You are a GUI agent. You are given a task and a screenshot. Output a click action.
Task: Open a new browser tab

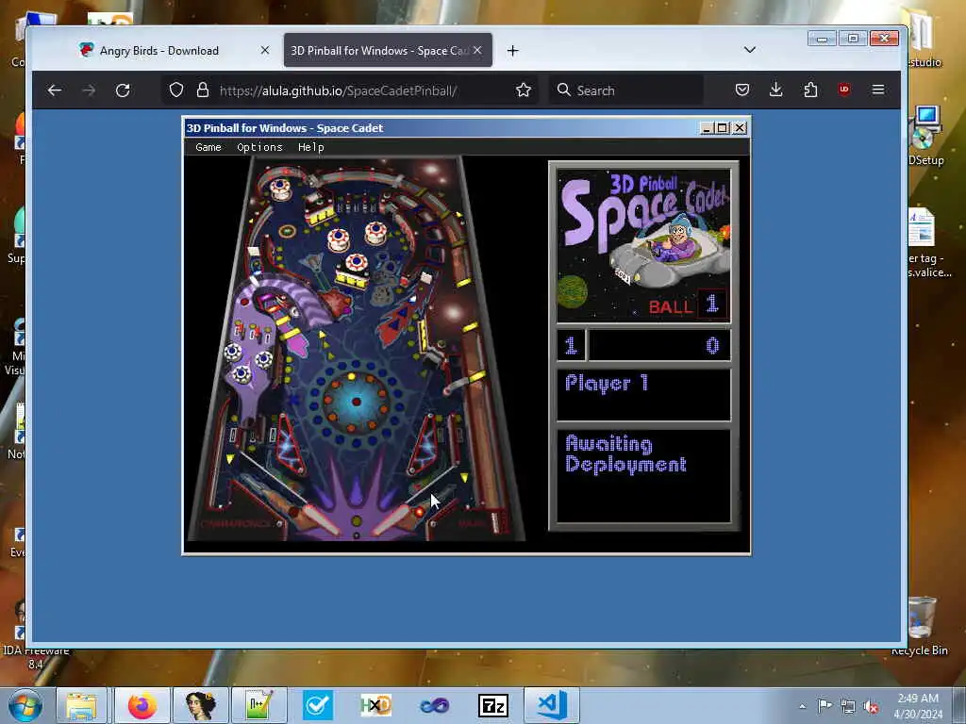point(512,51)
